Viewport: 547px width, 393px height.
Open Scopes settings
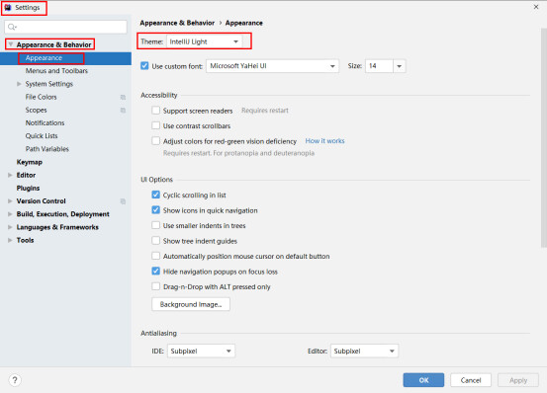click(x=36, y=110)
